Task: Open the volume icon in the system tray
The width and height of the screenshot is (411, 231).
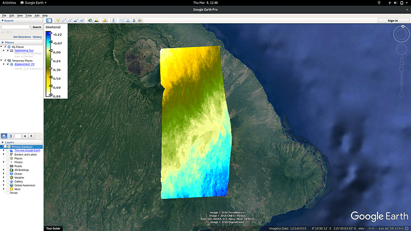Action: [x=396, y=2]
